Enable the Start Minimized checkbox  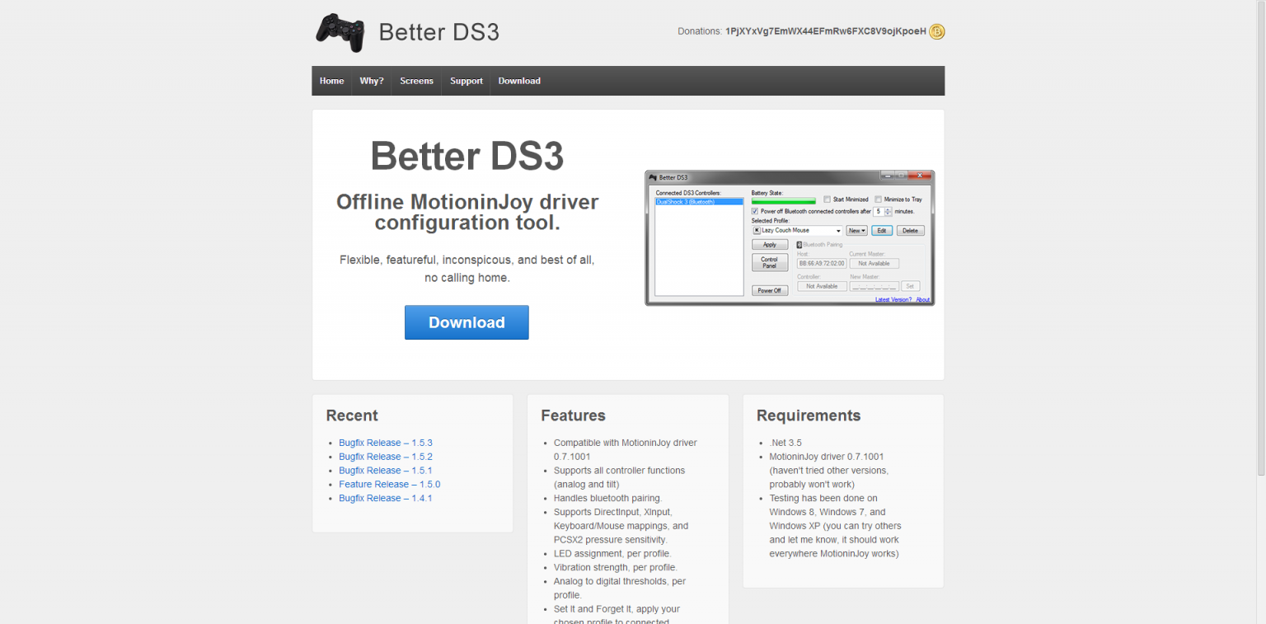point(827,199)
